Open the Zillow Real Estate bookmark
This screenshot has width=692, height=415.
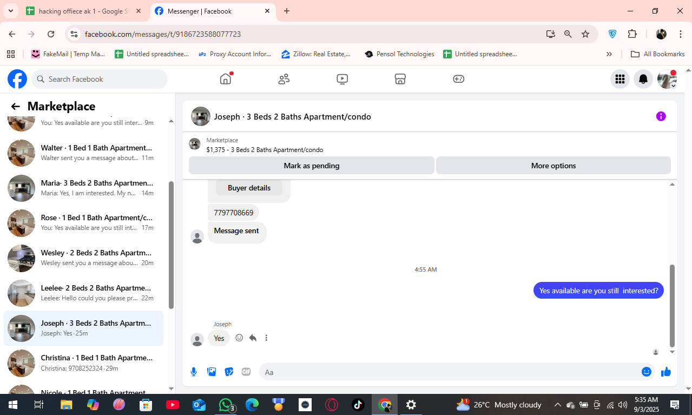click(x=317, y=54)
